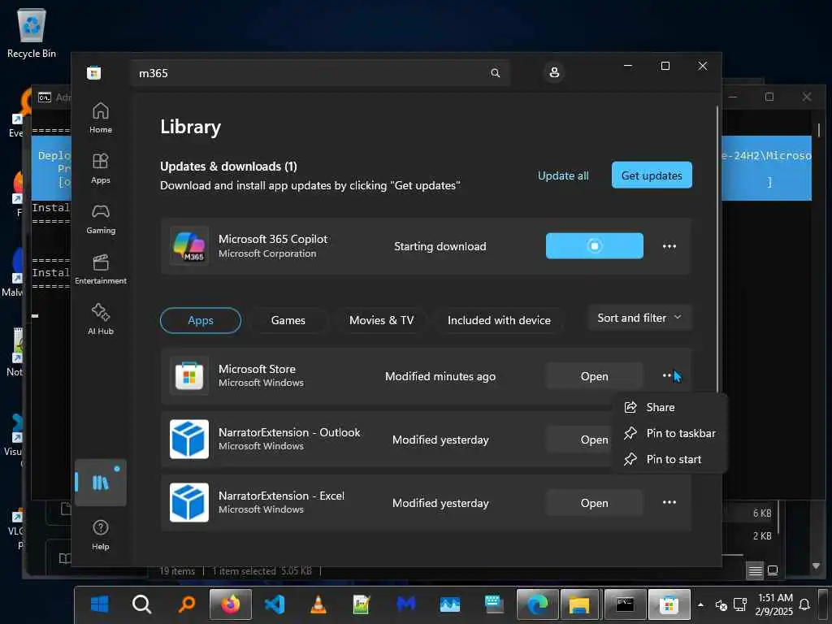Screen dimensions: 832x624
Task: Click the Get updates button
Action: point(652,175)
